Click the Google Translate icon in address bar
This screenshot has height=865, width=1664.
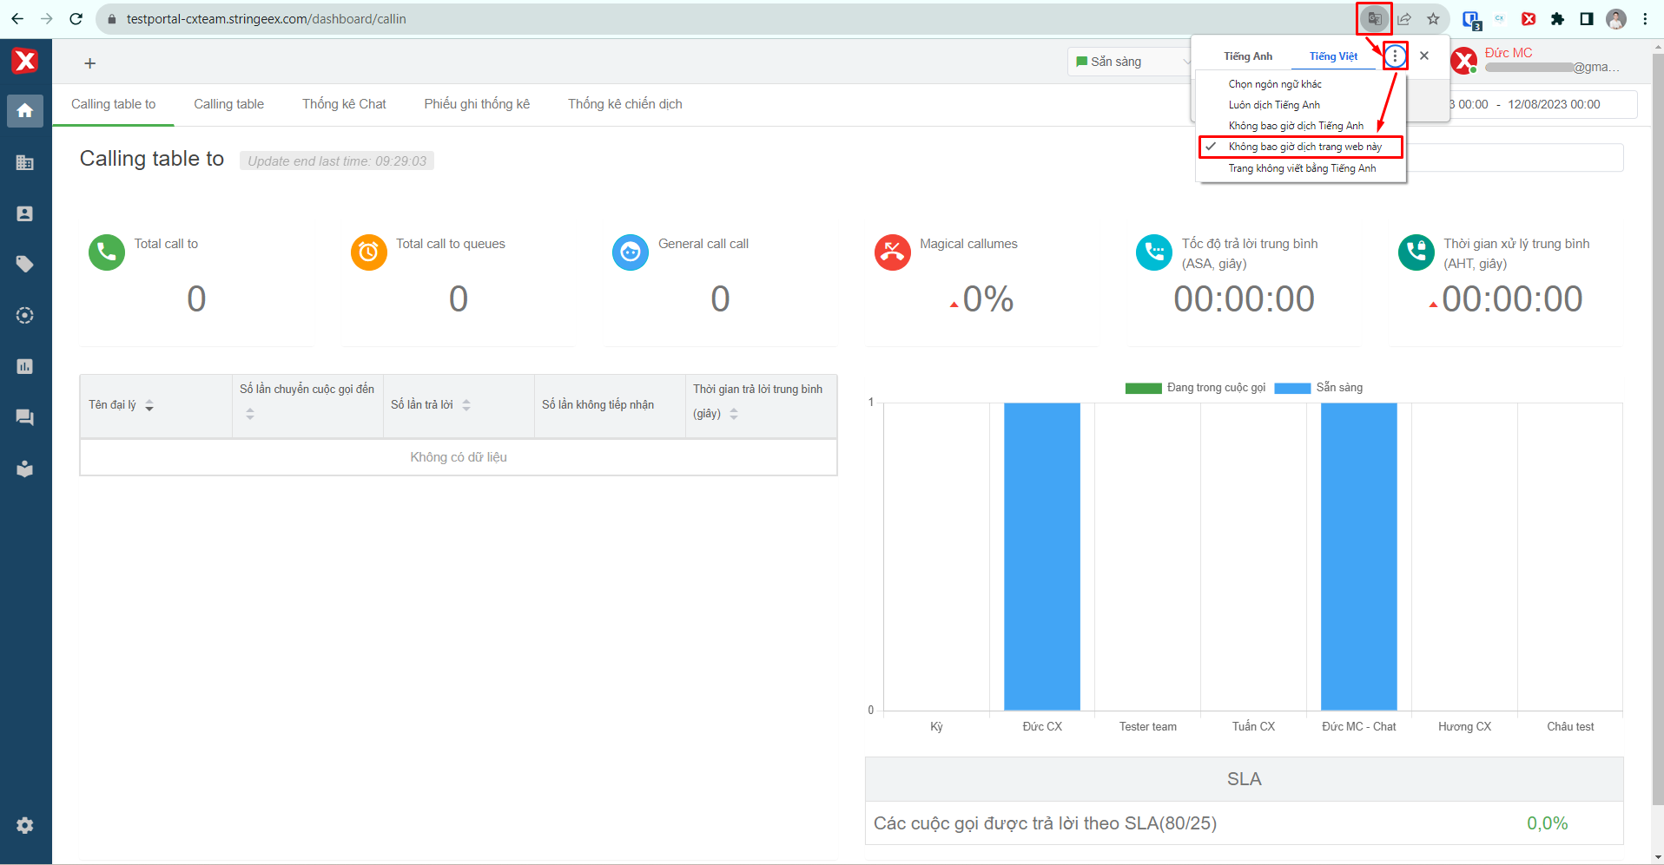pos(1374,18)
